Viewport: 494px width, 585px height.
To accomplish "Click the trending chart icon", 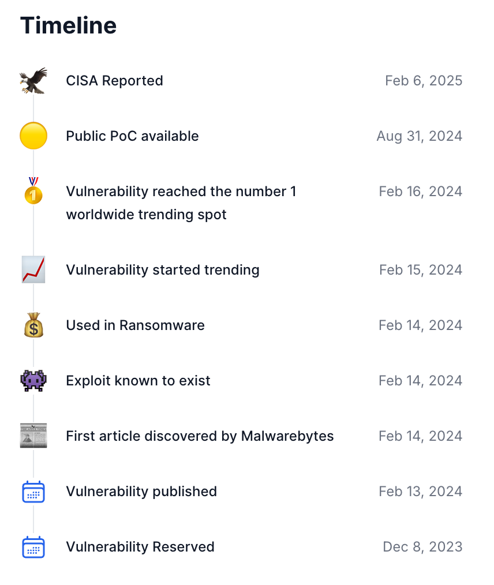I will point(33,270).
